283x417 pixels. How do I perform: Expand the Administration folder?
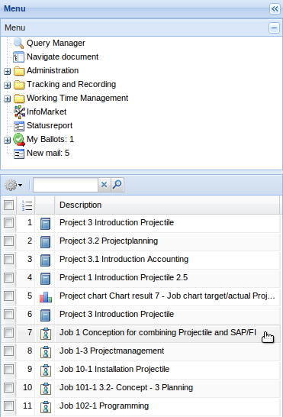[x=8, y=71]
